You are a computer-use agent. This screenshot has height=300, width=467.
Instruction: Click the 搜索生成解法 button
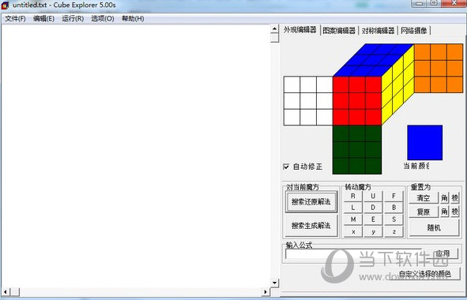click(311, 226)
